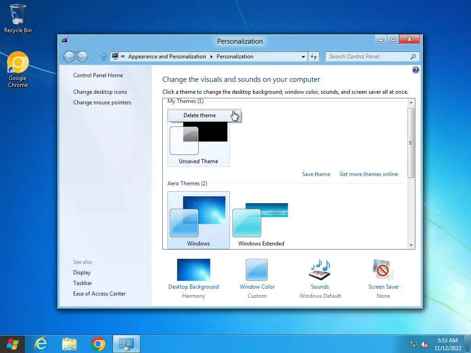471x353 pixels.
Task: Minimize the Personalization window
Action: coord(381,40)
